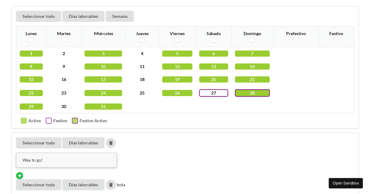Image resolution: width=370 pixels, height=194 pixels.
Task: Select active holiday day 28
Action: tap(252, 93)
